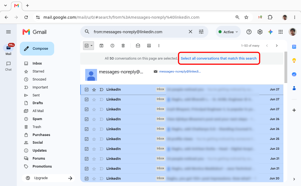Open the Snoozed folder
301x186 pixels.
click(x=39, y=79)
